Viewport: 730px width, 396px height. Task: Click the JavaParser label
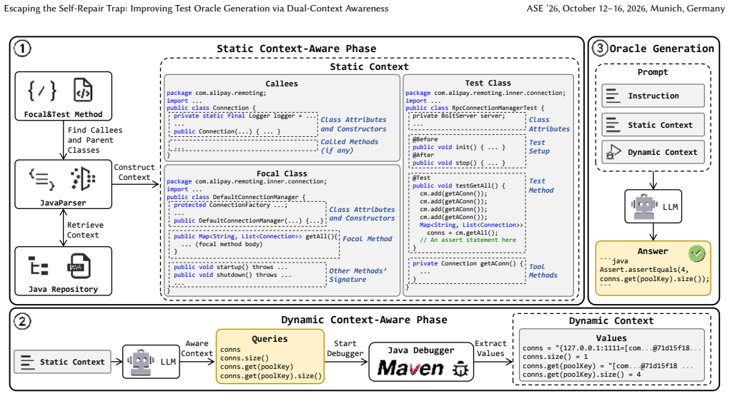pos(63,203)
